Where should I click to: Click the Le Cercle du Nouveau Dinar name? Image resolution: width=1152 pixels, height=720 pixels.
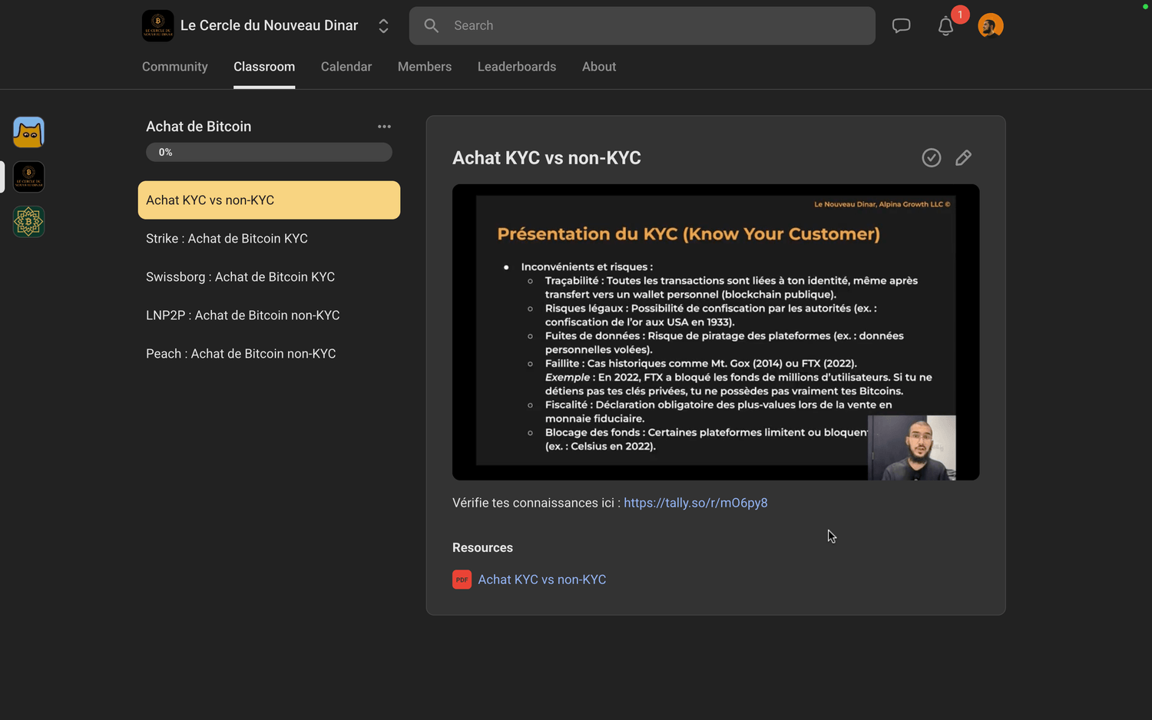270,25
